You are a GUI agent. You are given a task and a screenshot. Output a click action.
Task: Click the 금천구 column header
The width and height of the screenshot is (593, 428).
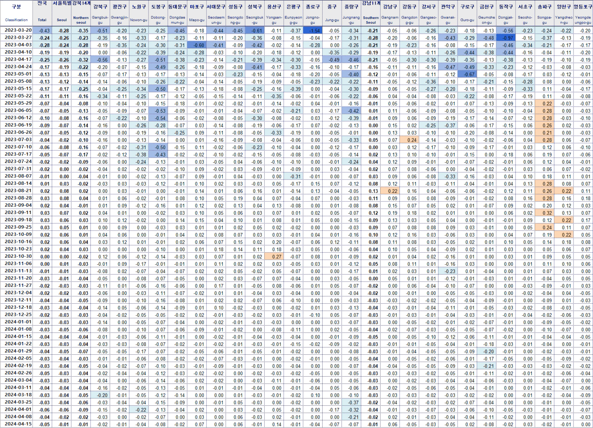[x=486, y=7]
